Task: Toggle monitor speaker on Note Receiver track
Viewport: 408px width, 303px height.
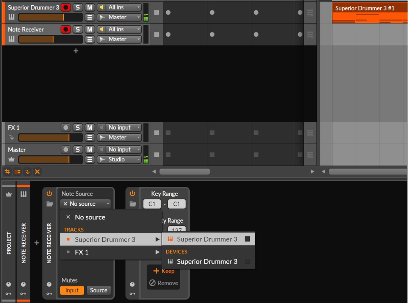Action: (102, 30)
